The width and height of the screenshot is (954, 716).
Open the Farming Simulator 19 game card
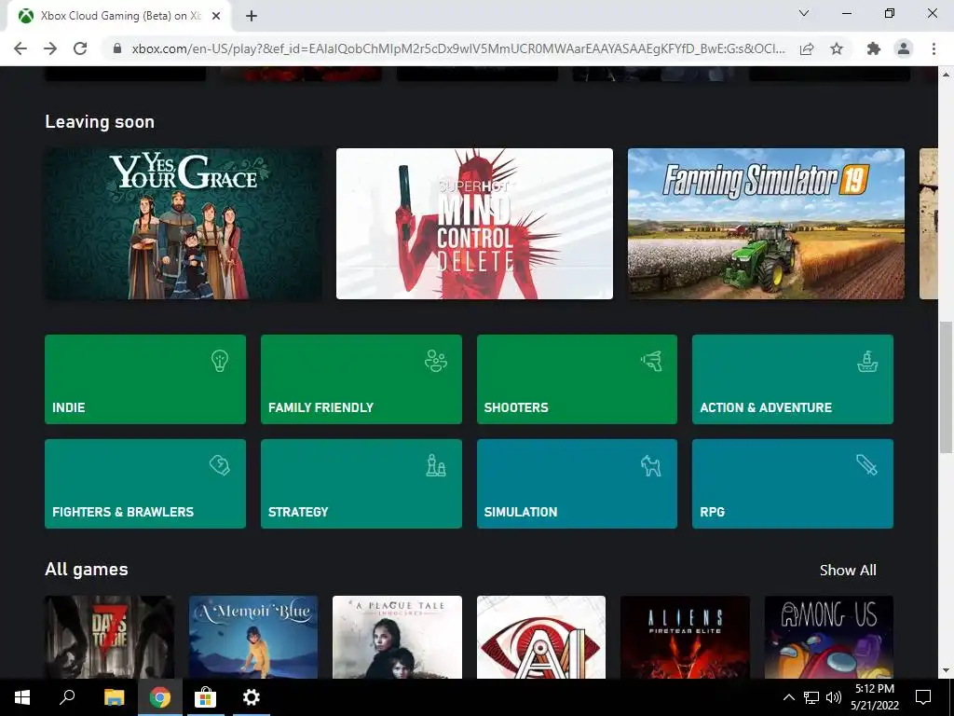(766, 224)
